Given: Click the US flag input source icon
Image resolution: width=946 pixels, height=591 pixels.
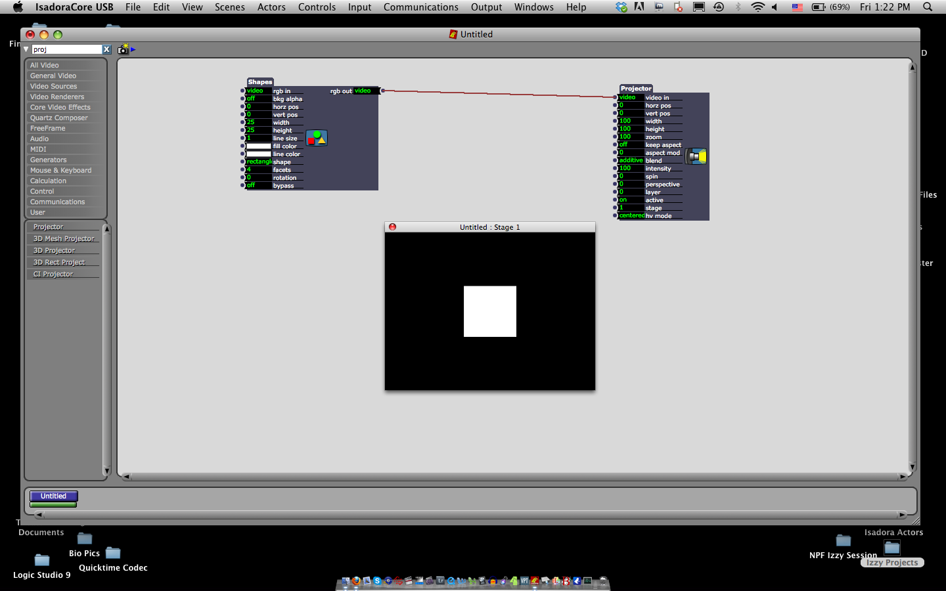Looking at the screenshot, I should click(x=797, y=7).
